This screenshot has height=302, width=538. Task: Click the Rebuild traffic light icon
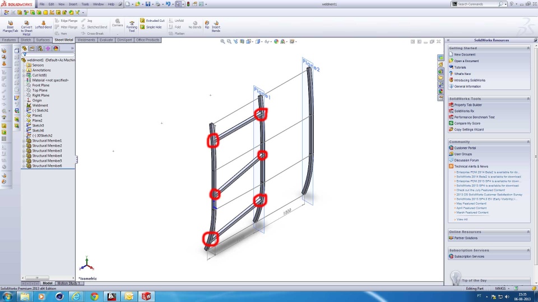pyautogui.click(x=188, y=4)
